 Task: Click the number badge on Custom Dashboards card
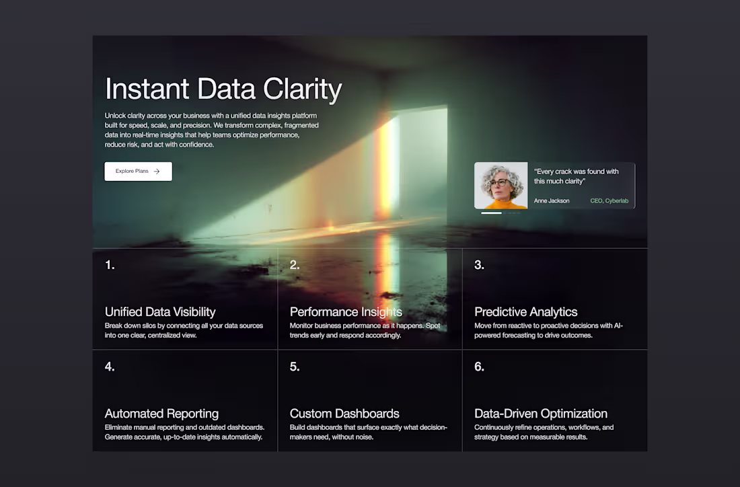tap(295, 367)
